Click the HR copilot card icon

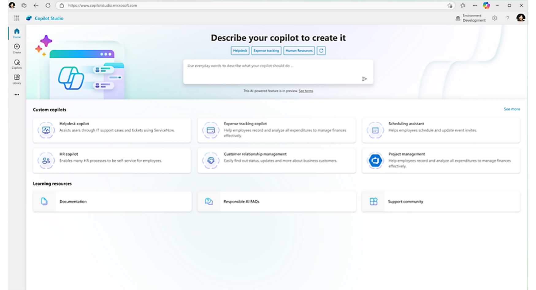pyautogui.click(x=46, y=160)
